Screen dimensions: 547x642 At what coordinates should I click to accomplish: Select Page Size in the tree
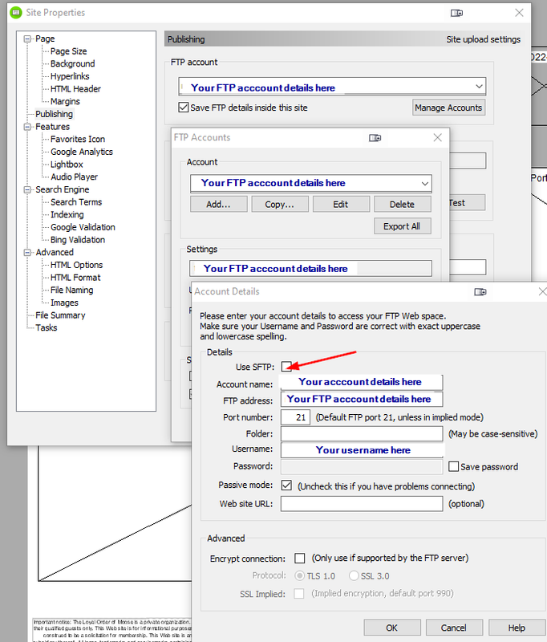coord(68,51)
